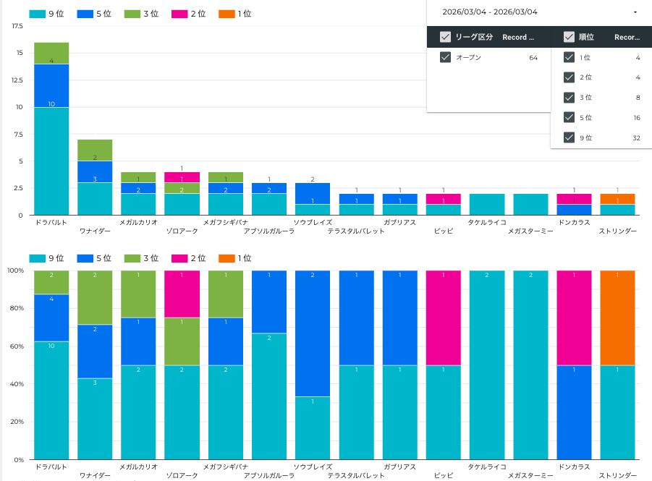Click orange 1位 legend swatch above percentage chart

(x=226, y=258)
